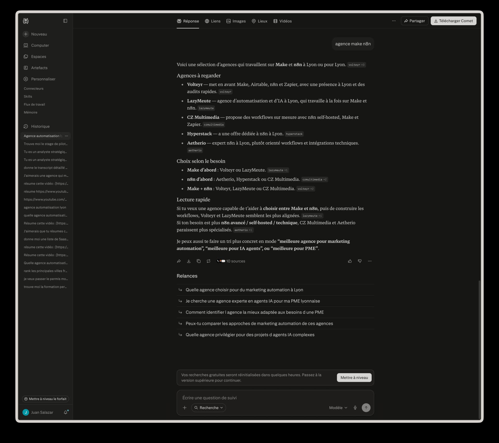Open history item 'je veux passer le permis mo…'
This screenshot has height=443, width=499.
(x=45, y=279)
